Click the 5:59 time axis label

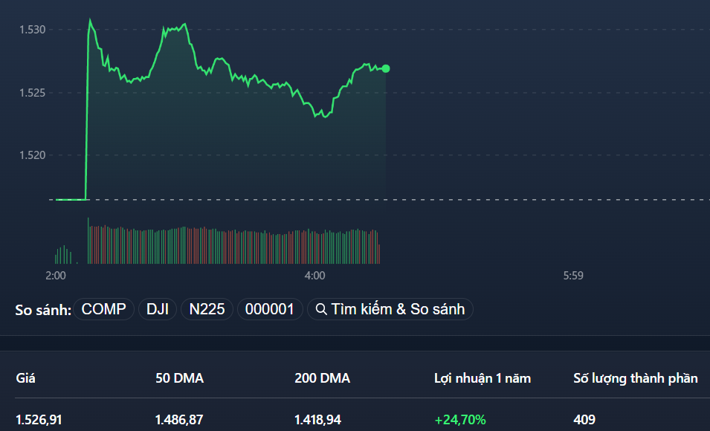pos(573,275)
